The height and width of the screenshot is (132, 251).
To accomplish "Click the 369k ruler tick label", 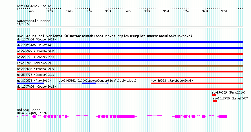I will click(166, 11).
